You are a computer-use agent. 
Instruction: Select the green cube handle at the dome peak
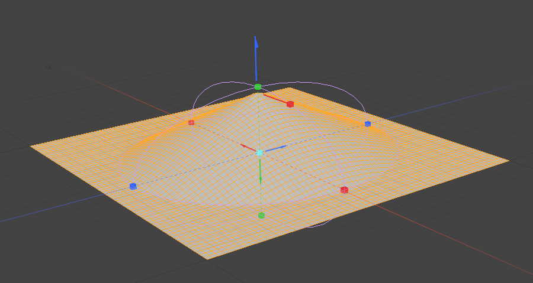pyautogui.click(x=258, y=87)
